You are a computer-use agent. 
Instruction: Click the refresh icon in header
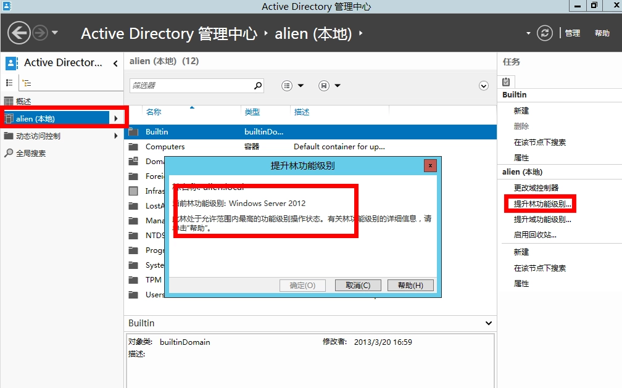(x=544, y=33)
